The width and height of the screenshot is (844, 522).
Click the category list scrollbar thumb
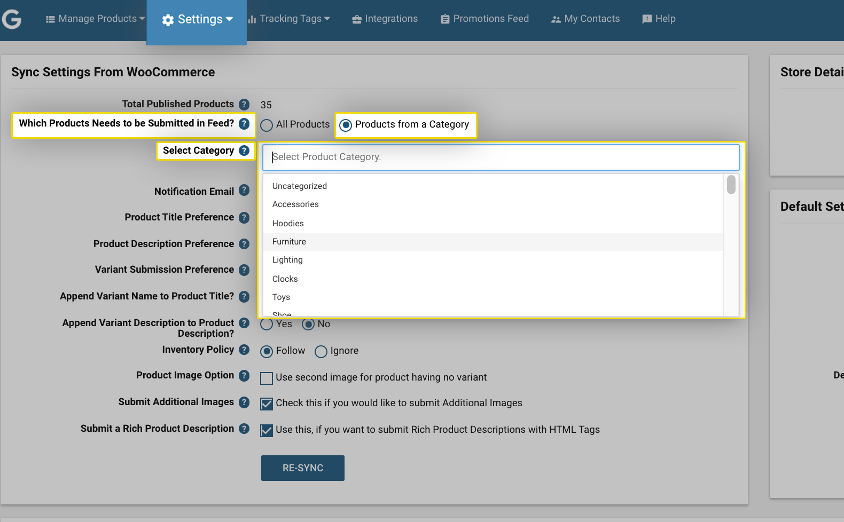[731, 185]
